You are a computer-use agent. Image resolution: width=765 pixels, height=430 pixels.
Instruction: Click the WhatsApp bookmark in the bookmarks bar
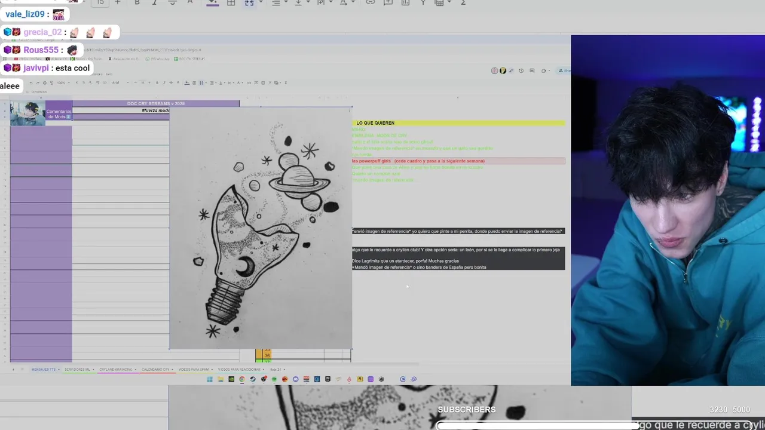[158, 59]
